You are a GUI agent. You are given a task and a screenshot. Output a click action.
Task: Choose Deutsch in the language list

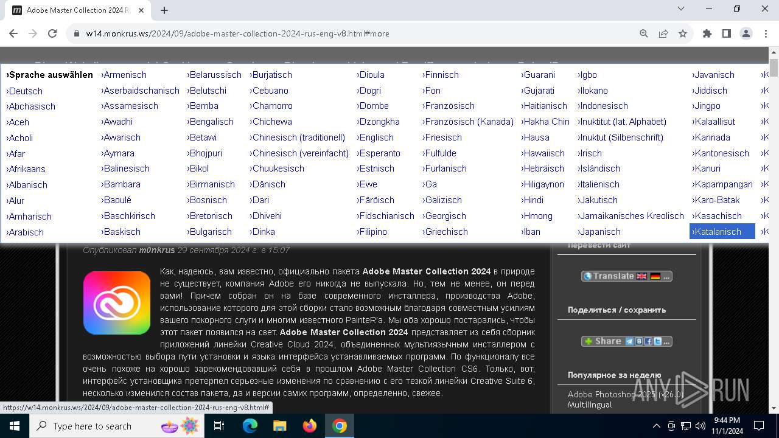(24, 91)
